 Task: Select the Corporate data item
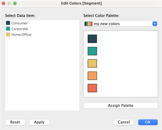42,29
